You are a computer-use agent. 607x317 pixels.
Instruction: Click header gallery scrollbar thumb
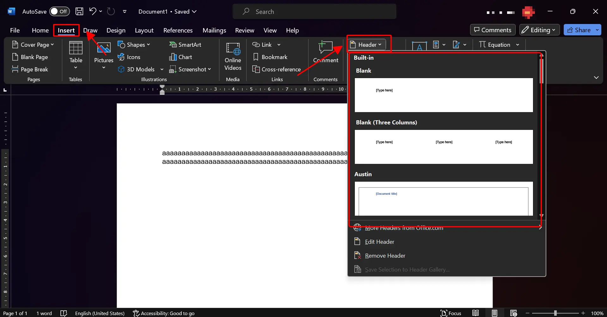click(542, 71)
